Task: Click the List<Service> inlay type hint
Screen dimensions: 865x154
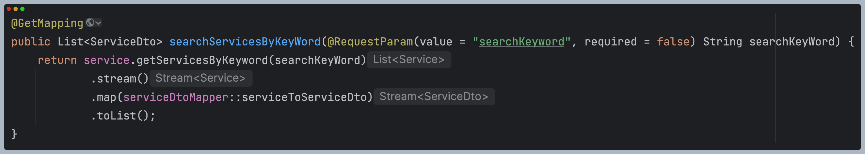Action: click(x=408, y=59)
